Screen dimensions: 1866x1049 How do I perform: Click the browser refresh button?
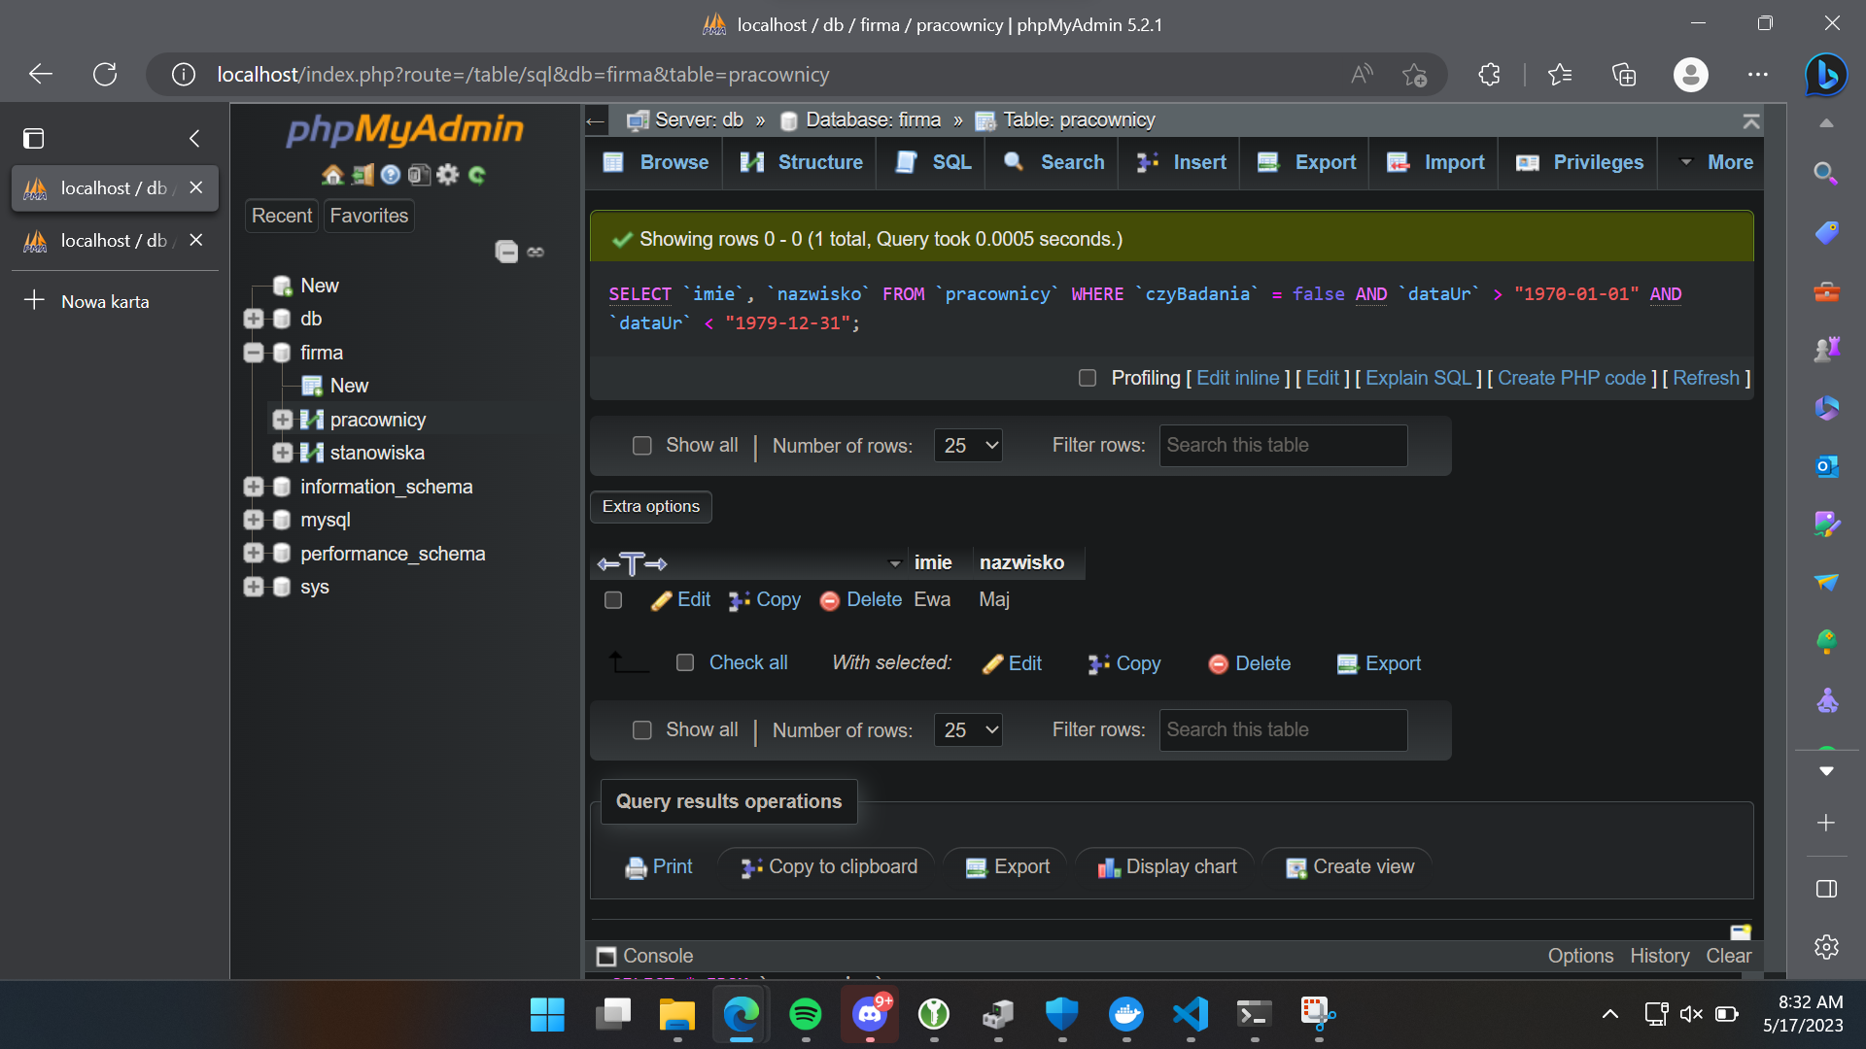[105, 74]
